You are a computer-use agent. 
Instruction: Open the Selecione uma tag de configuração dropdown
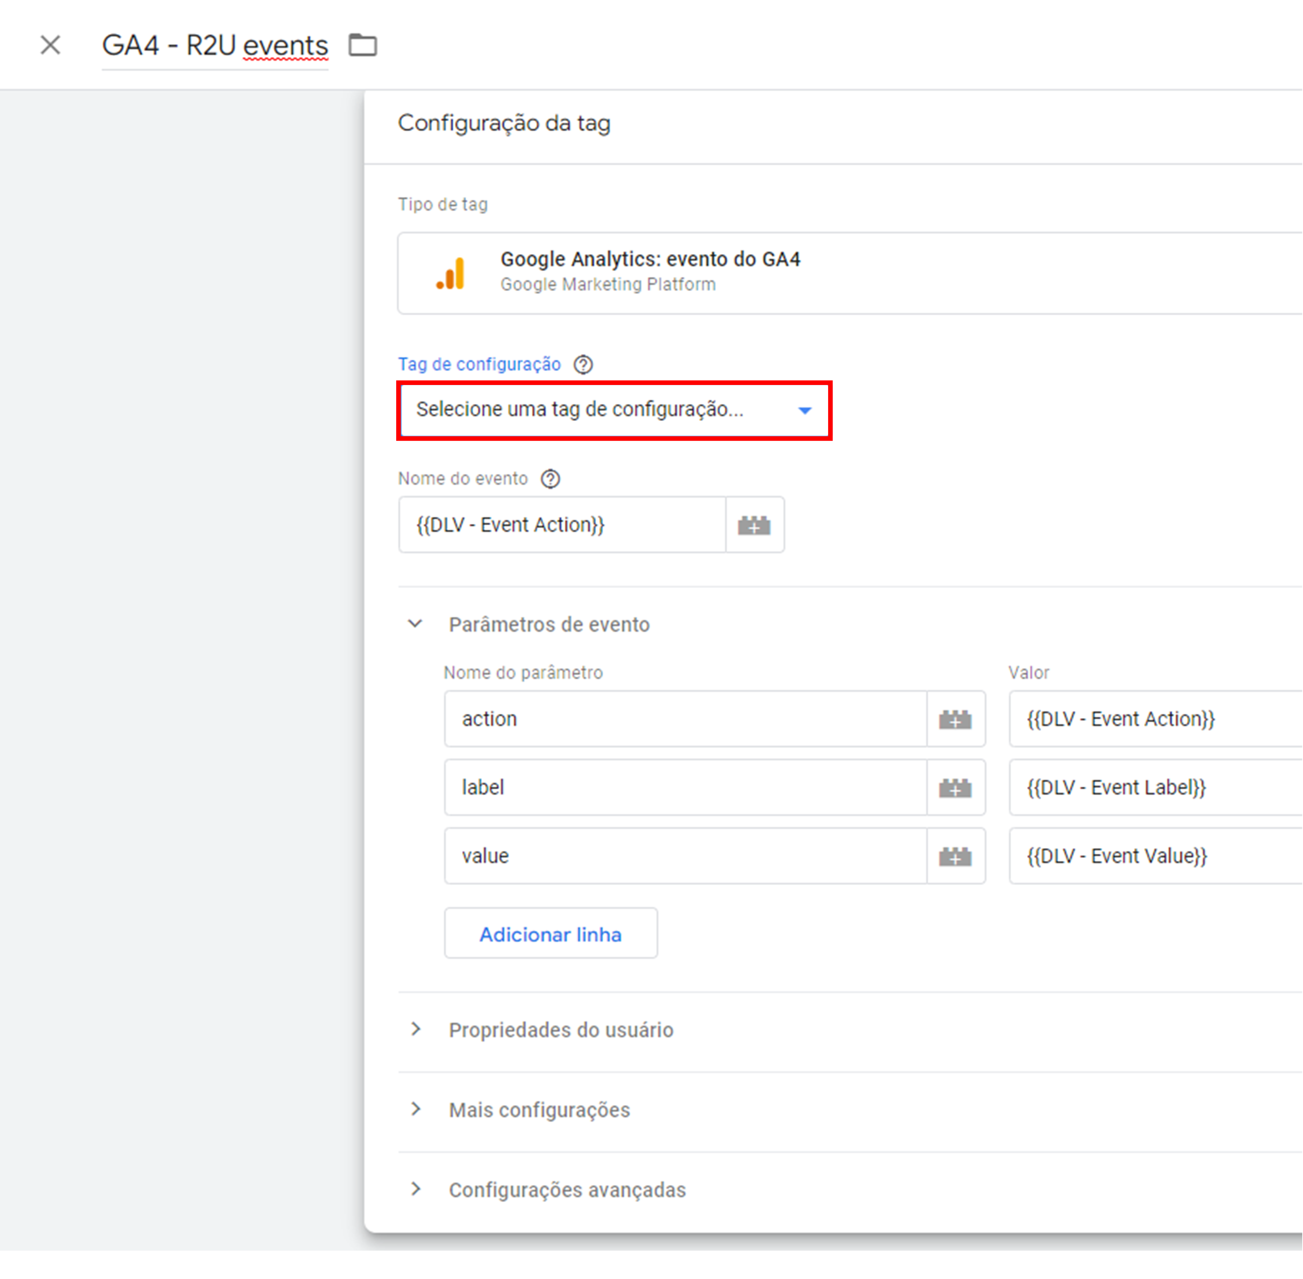click(x=614, y=410)
